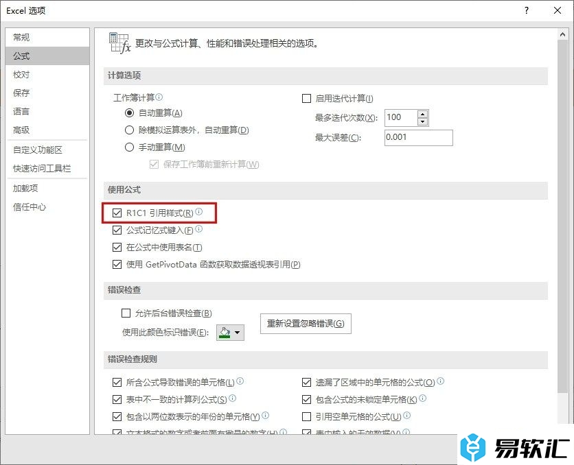Toggle 表中不一致的计算列公式 checkbox
This screenshot has height=465, width=574.
tap(117, 400)
